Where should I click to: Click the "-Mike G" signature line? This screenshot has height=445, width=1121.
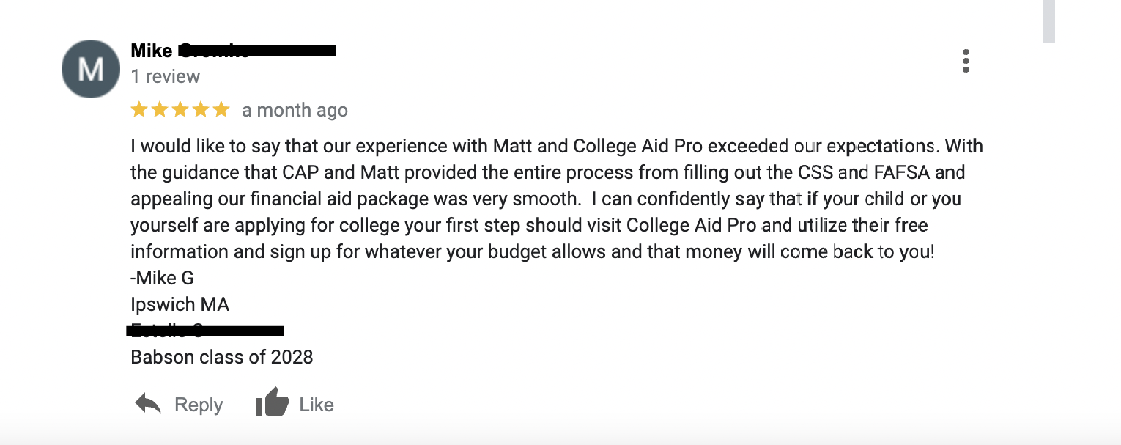162,278
